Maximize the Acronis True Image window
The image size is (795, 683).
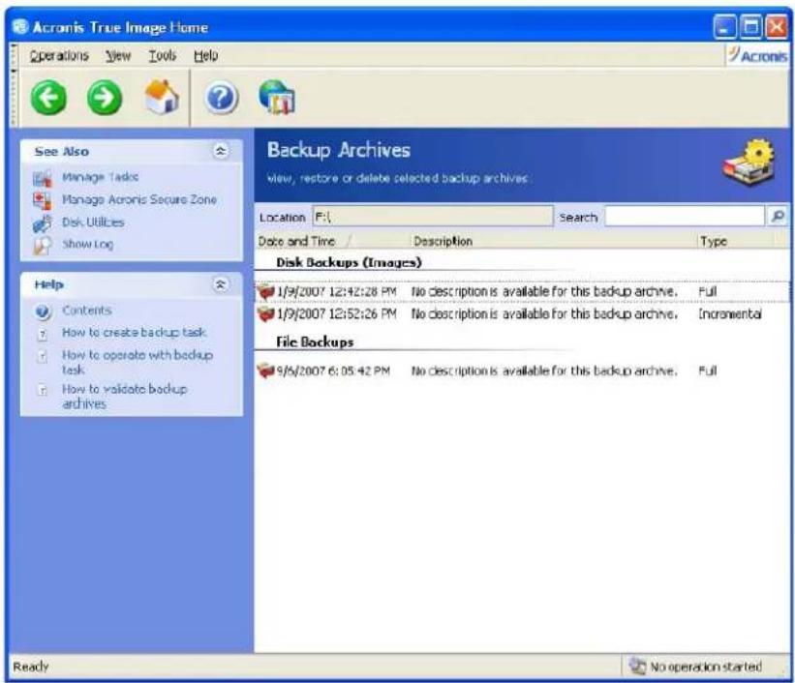[750, 27]
